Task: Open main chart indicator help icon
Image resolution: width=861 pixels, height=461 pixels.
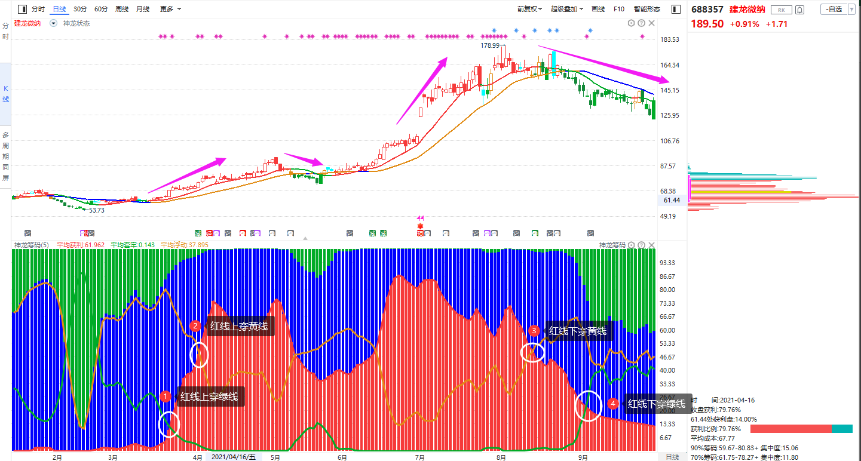Action: (x=641, y=23)
